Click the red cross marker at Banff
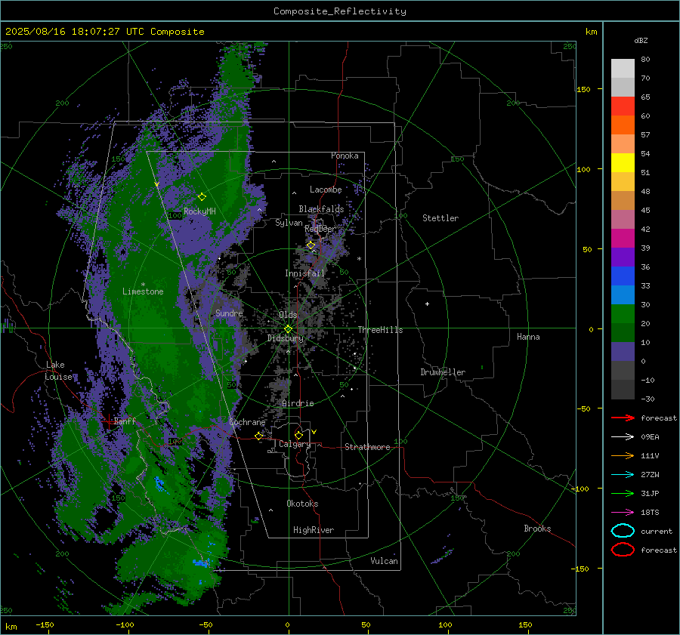This screenshot has height=635, width=680. pyautogui.click(x=108, y=421)
